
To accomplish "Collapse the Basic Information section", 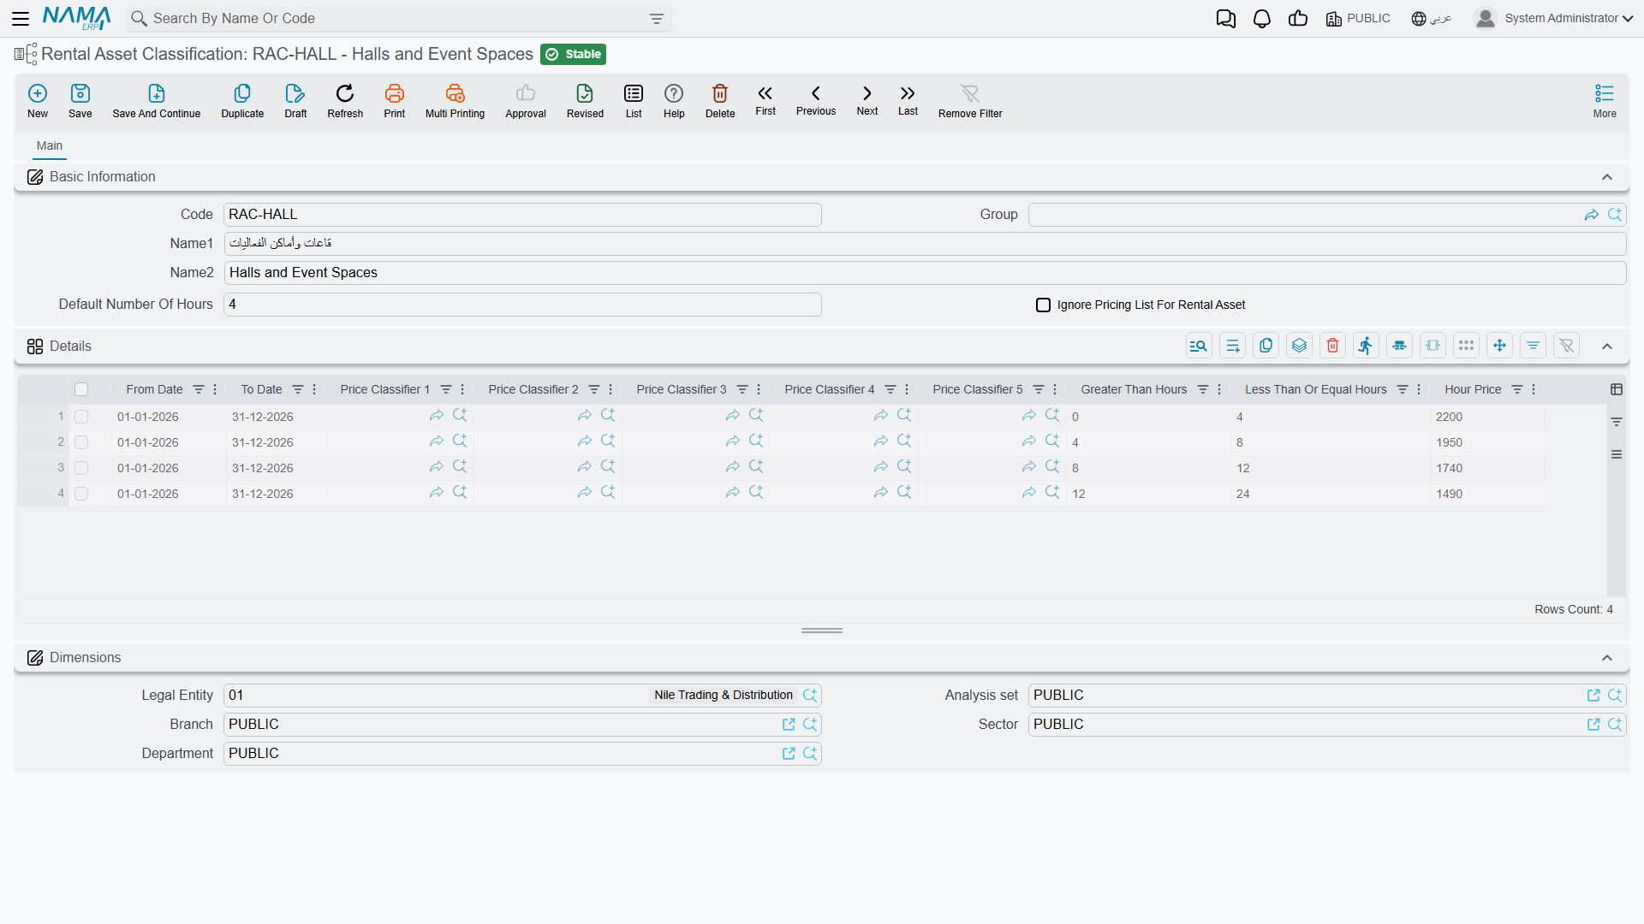I will [x=1607, y=177].
